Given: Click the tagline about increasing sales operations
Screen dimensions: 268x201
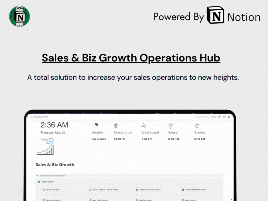Looking at the screenshot, I should click(x=133, y=77).
